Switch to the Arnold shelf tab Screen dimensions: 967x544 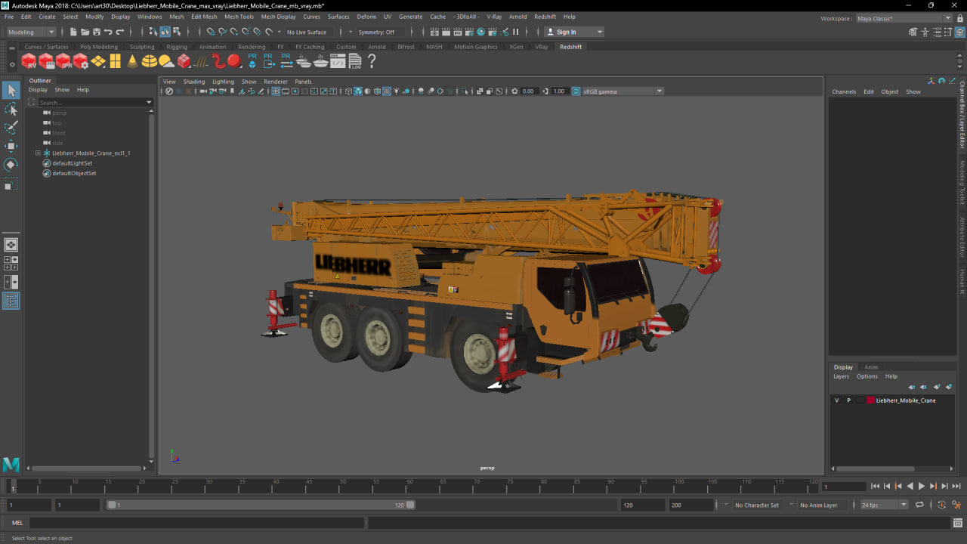coord(376,47)
